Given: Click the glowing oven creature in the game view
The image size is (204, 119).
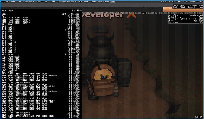Looking at the screenshot, I should click(103, 77).
